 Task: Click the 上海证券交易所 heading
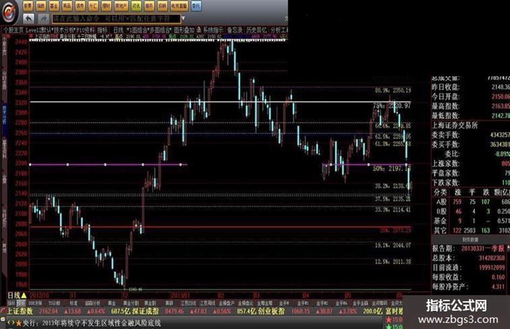(455, 125)
